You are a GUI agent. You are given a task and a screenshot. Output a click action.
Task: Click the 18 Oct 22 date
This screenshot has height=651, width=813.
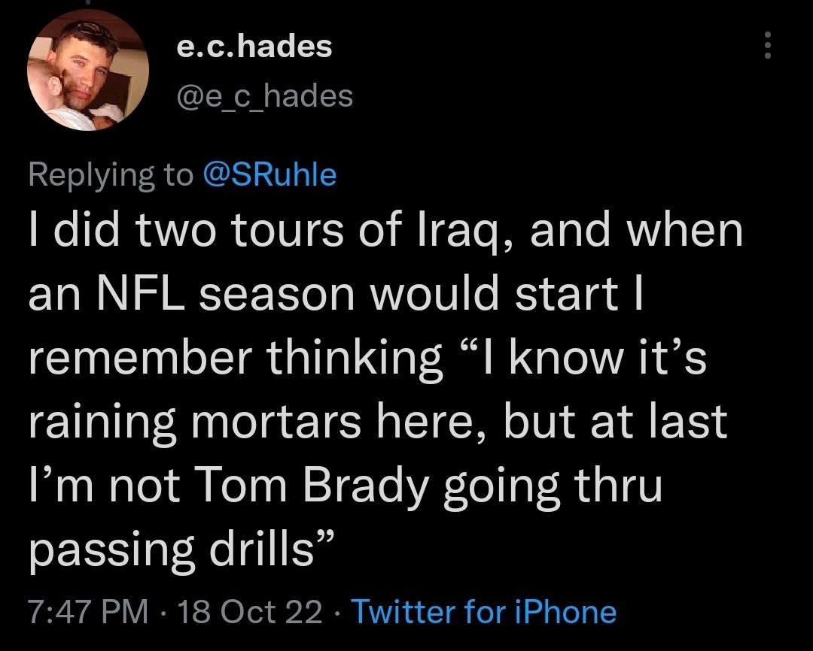[x=250, y=612]
